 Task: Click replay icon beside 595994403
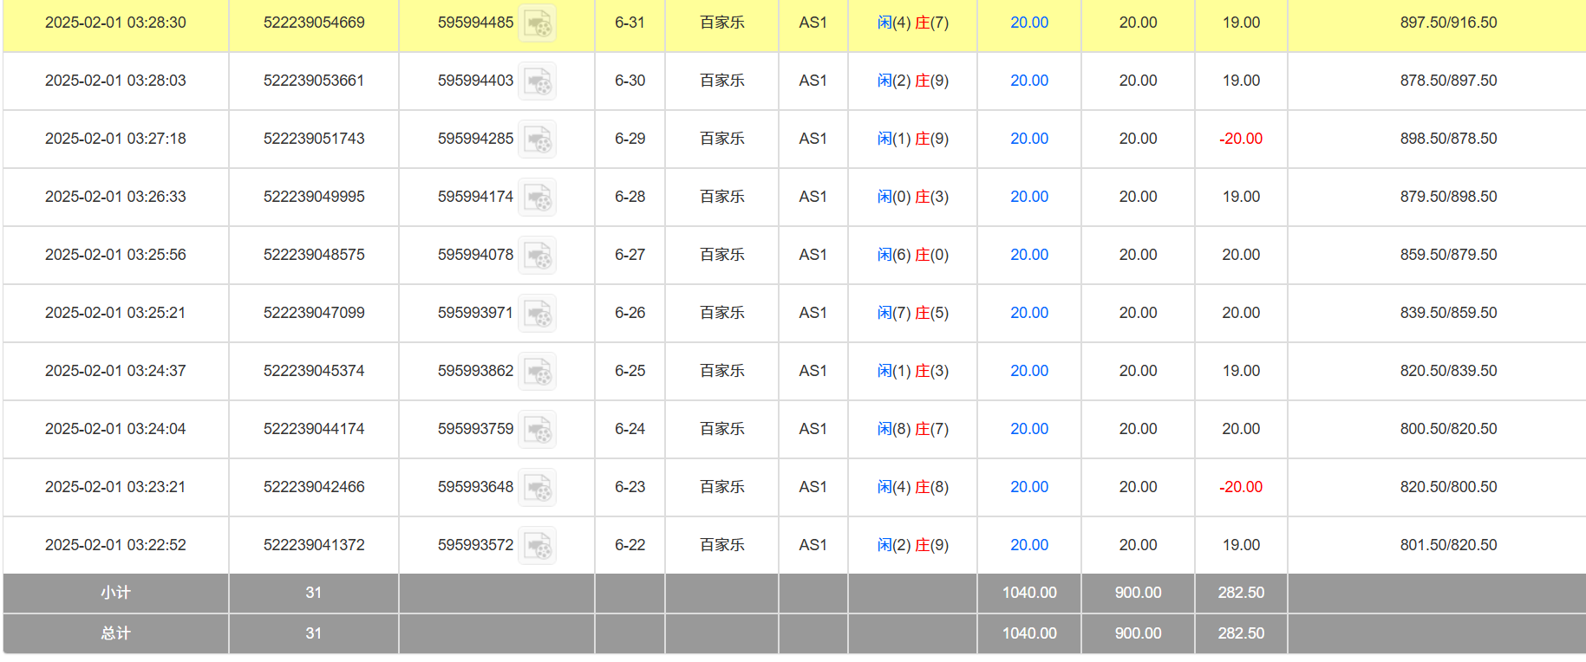(538, 81)
